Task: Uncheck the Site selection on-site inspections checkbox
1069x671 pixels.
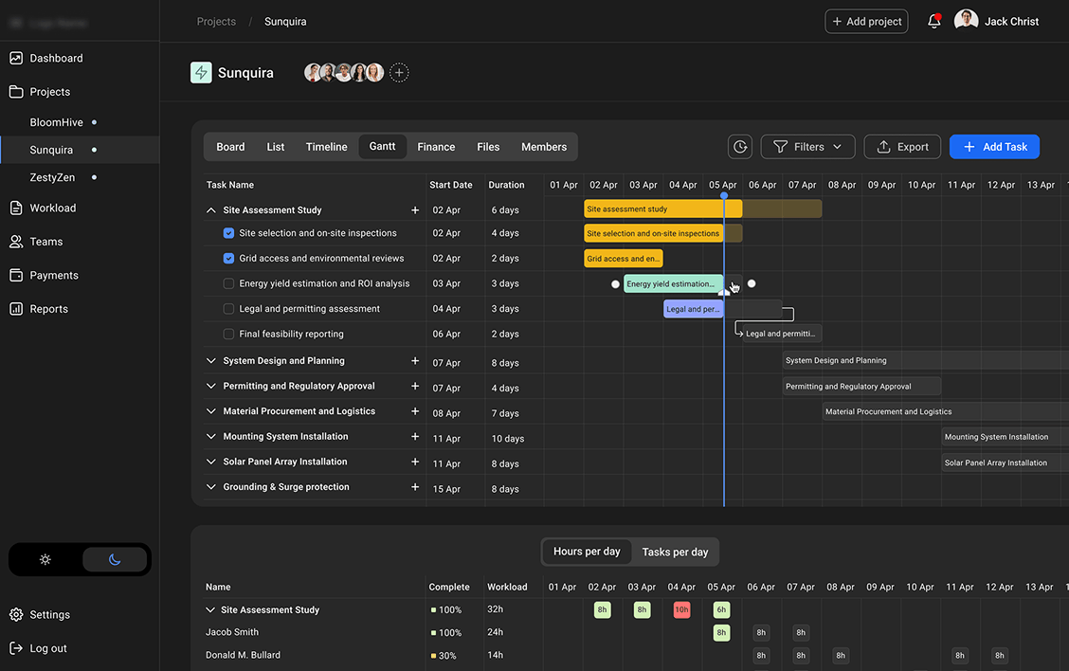Action: coord(227,232)
